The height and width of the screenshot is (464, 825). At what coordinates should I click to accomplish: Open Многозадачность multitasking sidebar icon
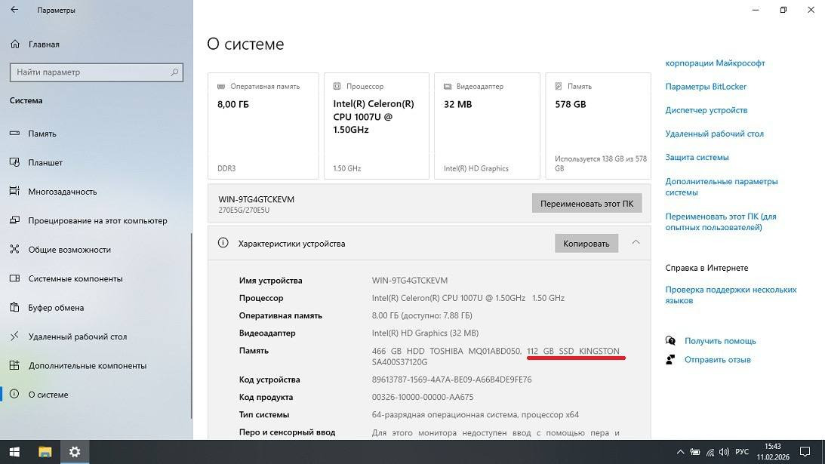click(14, 192)
